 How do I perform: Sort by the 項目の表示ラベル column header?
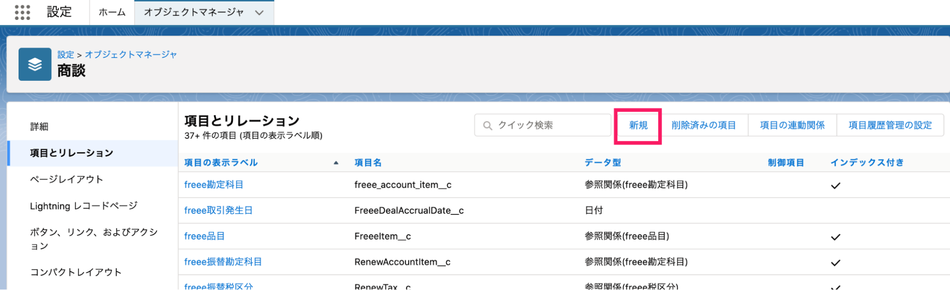(221, 163)
